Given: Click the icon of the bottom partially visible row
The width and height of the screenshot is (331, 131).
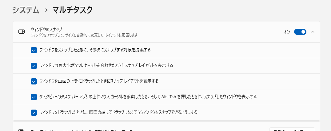Looking at the screenshot, I should pos(22,130).
